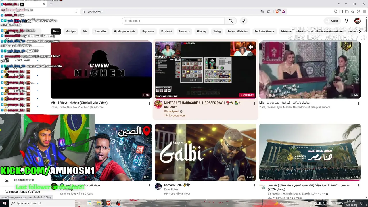Click the youtube.com address bar
Viewport: 368px width, 207px height.
pos(170,11)
